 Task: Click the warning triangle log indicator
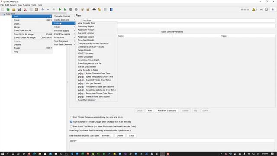(x=254, y=10)
